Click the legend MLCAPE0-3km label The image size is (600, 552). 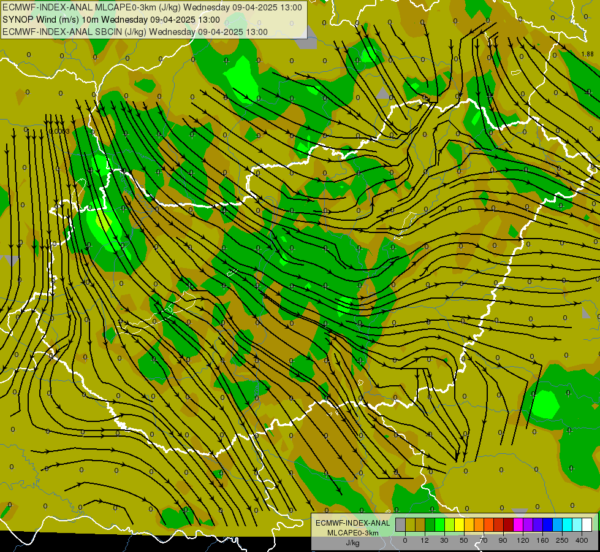[x=353, y=533]
